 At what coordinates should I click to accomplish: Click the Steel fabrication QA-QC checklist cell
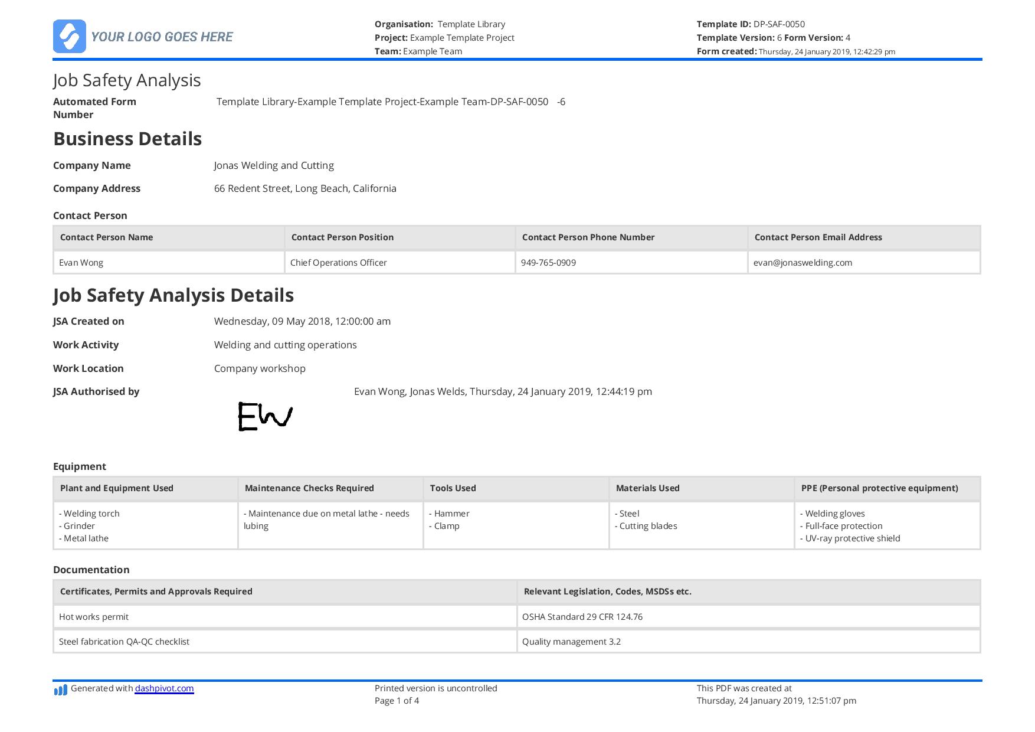(124, 642)
